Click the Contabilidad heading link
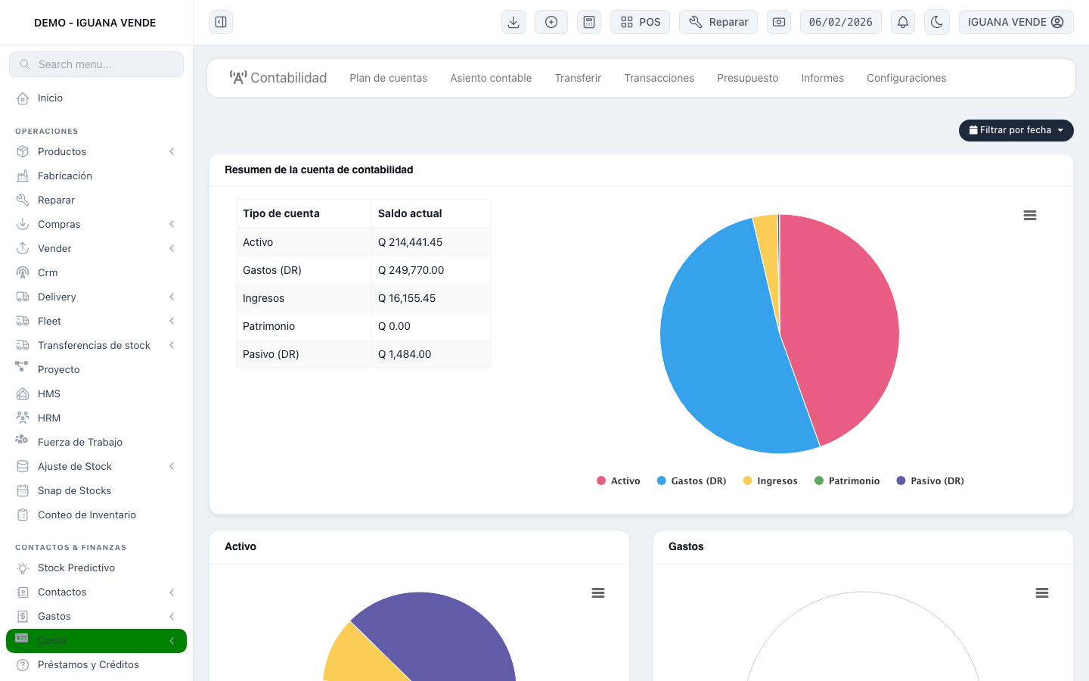Image resolution: width=1089 pixels, height=681 pixels. [278, 78]
